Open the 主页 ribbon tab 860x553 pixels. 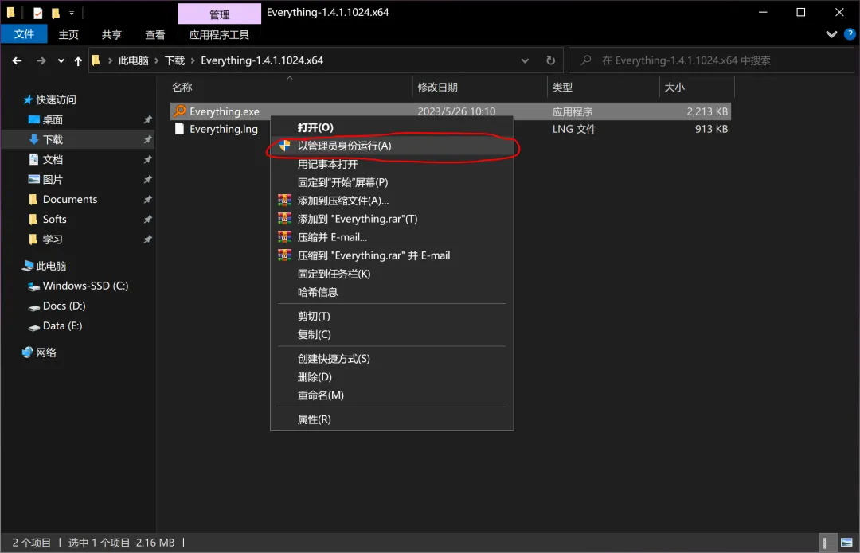(x=68, y=34)
